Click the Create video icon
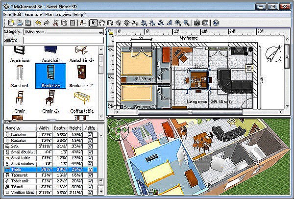The image size is (294, 199). tap(205, 23)
